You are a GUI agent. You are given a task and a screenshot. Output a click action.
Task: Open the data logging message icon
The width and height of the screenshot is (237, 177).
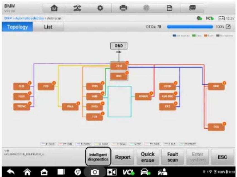192,8
